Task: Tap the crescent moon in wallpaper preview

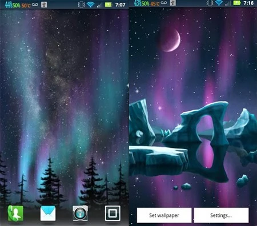Action: point(170,41)
